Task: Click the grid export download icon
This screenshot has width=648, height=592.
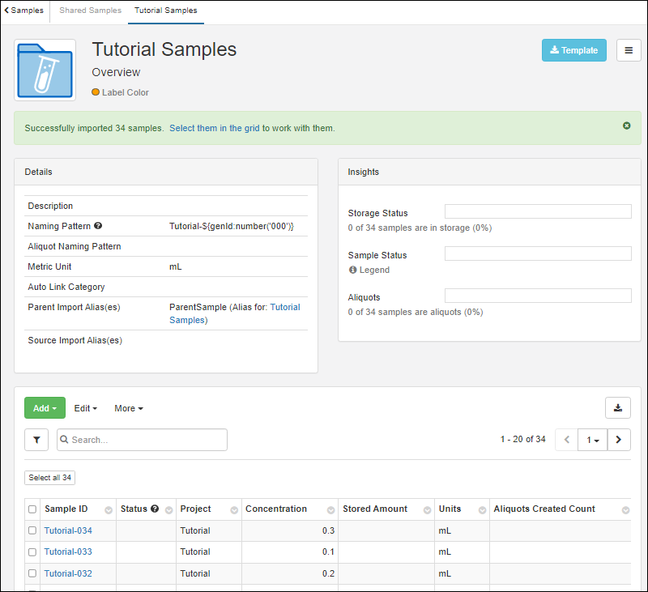Action: pyautogui.click(x=617, y=408)
